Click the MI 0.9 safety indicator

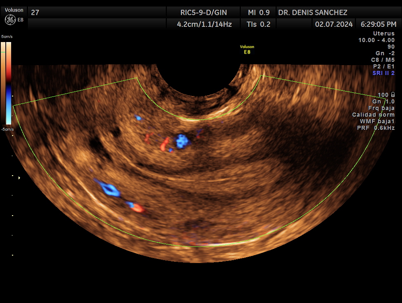click(x=258, y=12)
